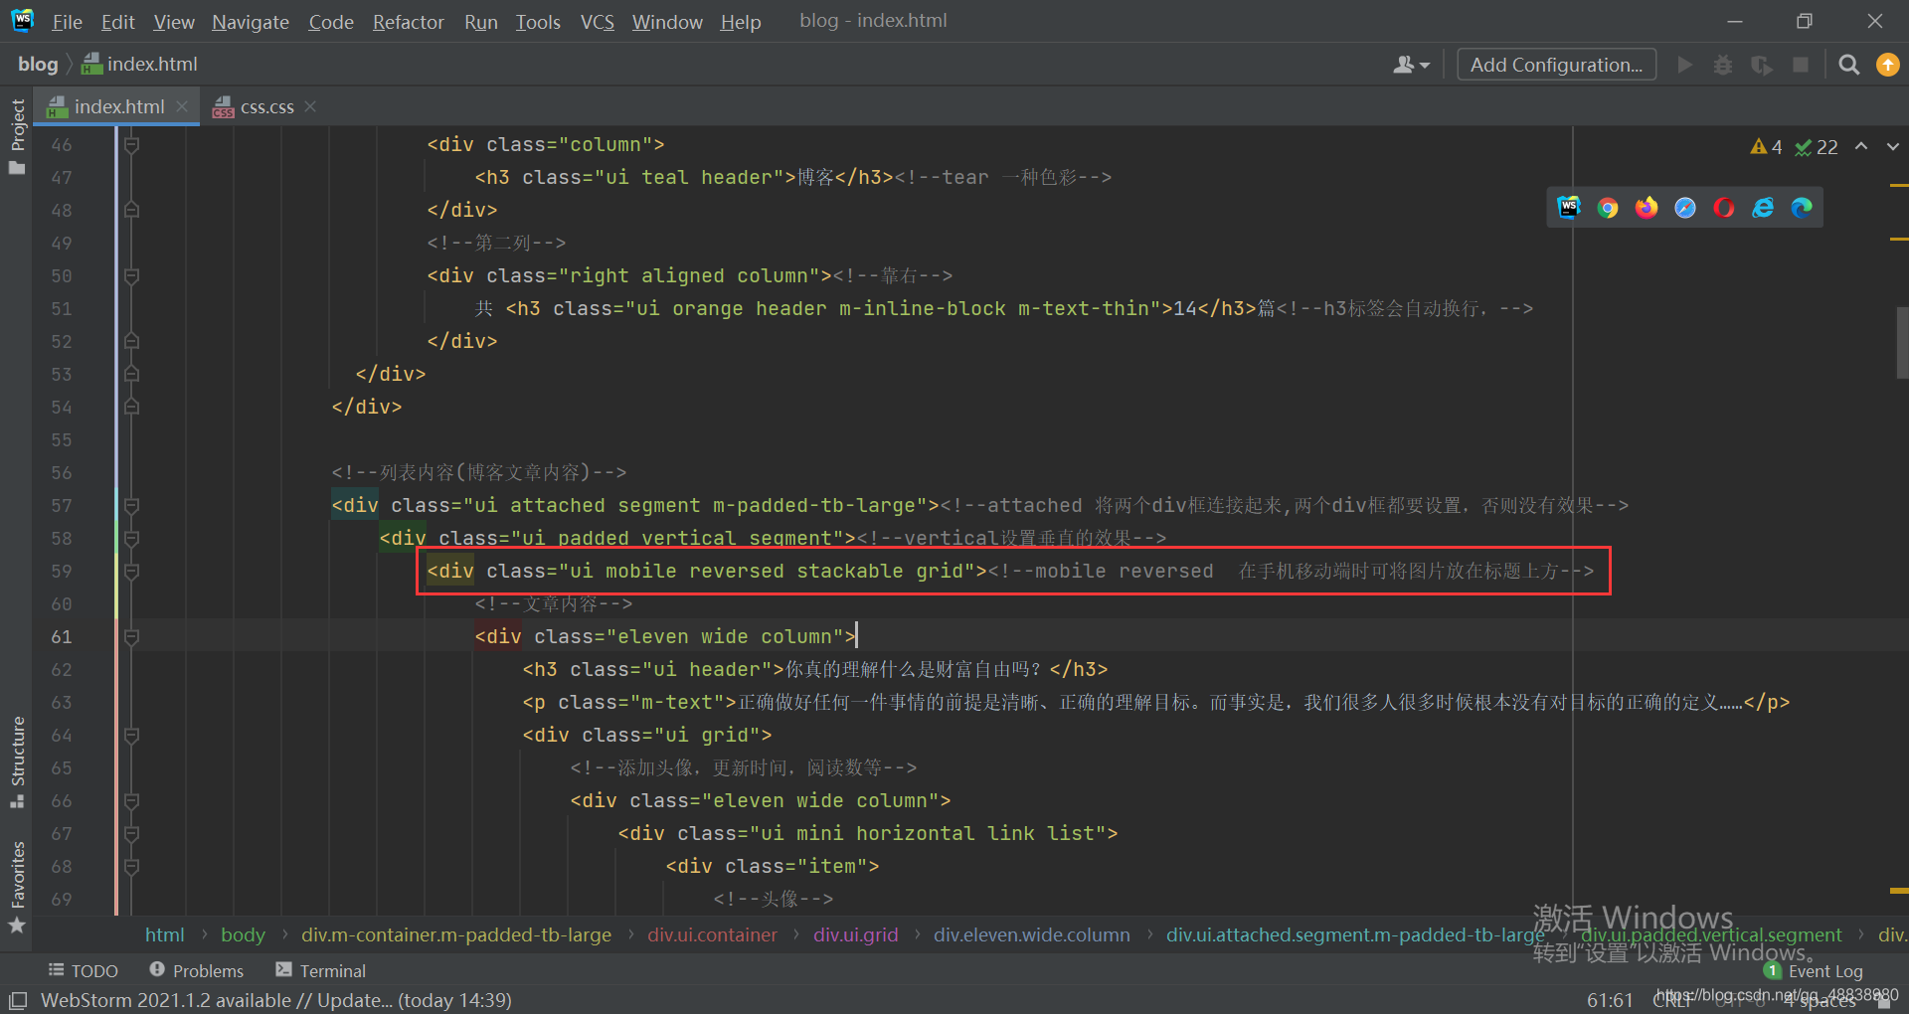This screenshot has height=1014, width=1909.
Task: Click the Add Configuration button
Action: coord(1556,65)
